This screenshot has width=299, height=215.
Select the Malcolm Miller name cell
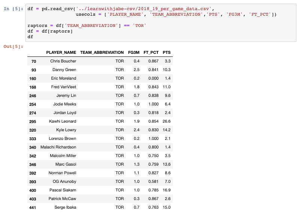63,156
